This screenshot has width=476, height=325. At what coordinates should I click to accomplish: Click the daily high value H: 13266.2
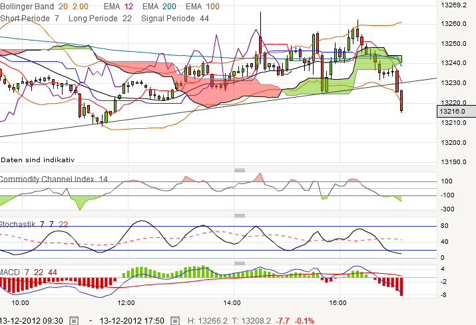pos(207,321)
